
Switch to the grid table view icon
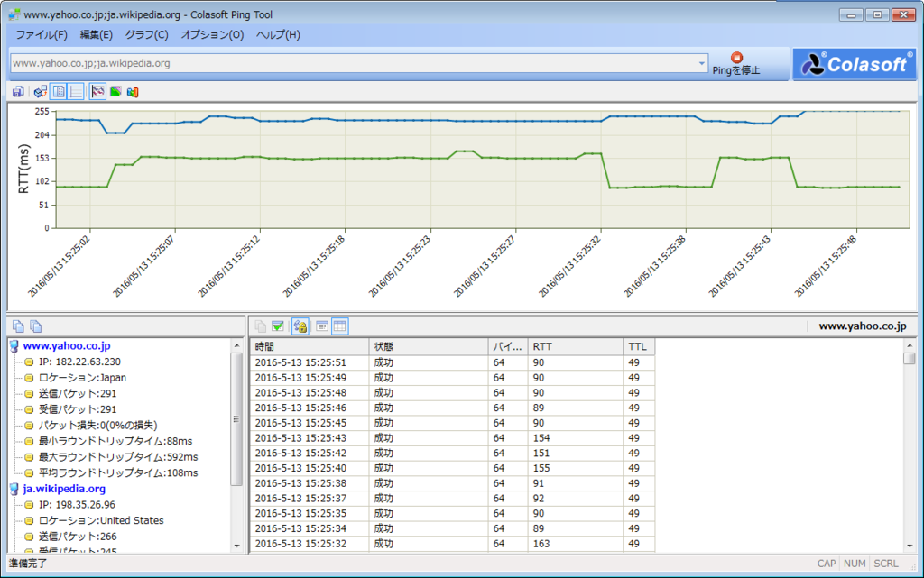(x=340, y=326)
